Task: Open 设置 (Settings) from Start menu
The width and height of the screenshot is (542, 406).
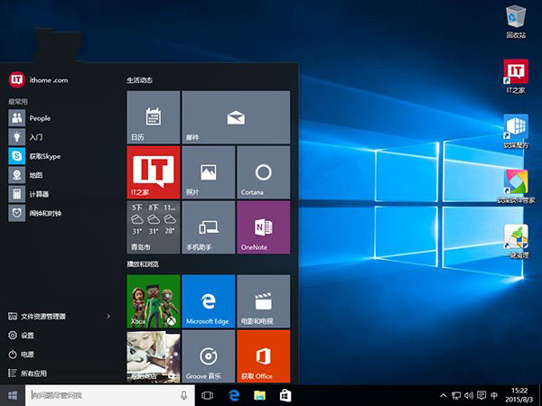Action: click(27, 336)
